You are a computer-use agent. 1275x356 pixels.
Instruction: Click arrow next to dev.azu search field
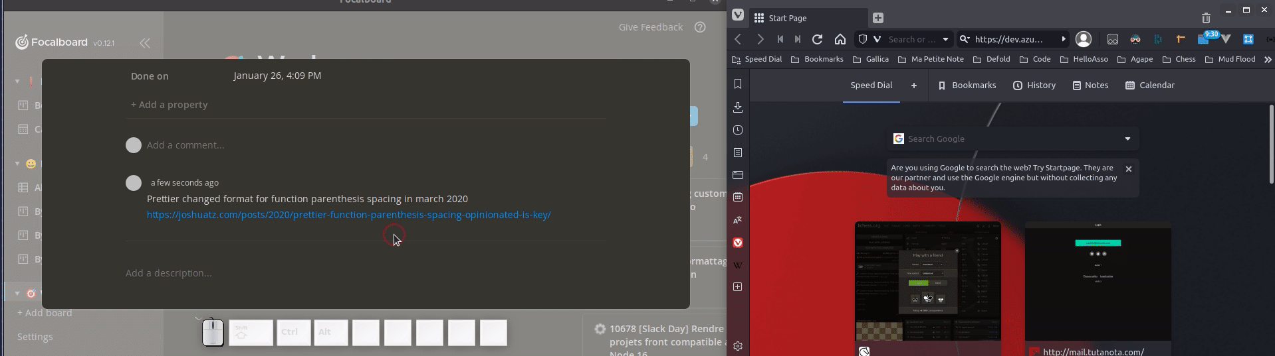click(x=1064, y=39)
